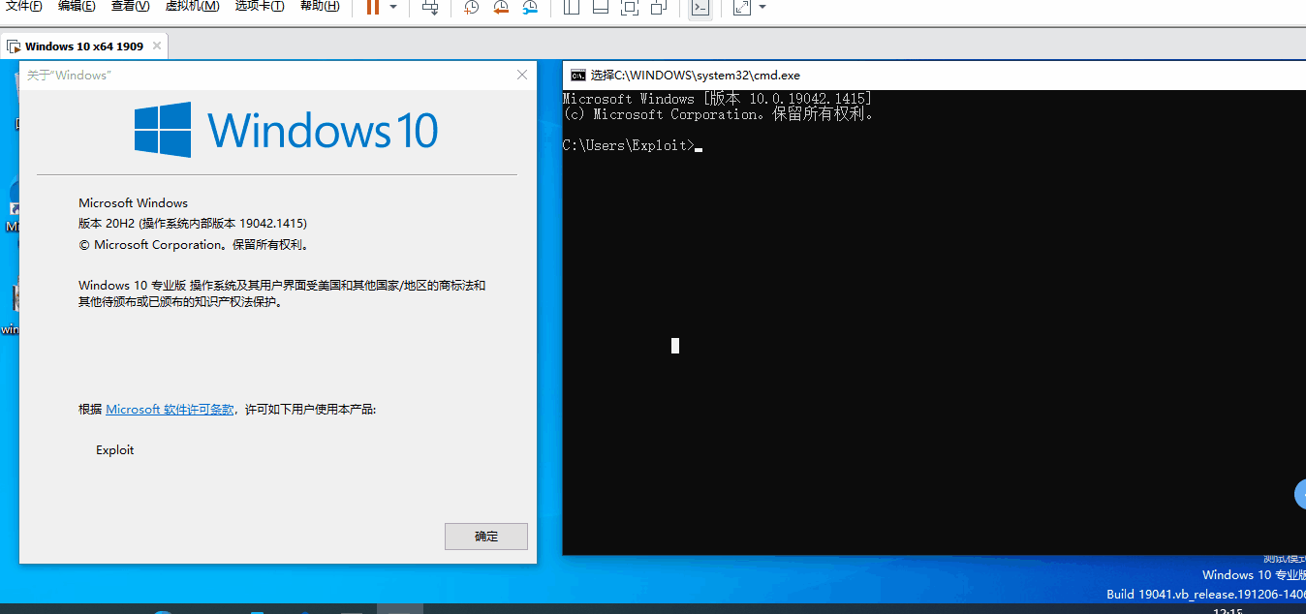Take a snapshot of the VM

point(471,8)
